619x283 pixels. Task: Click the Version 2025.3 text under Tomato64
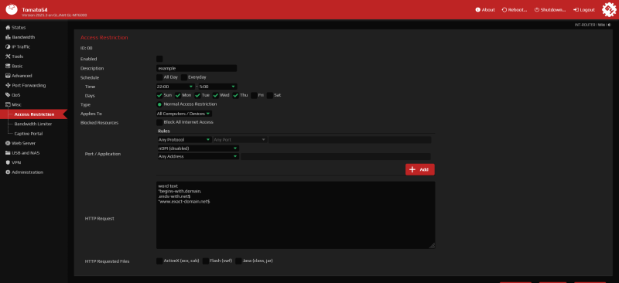pos(54,15)
